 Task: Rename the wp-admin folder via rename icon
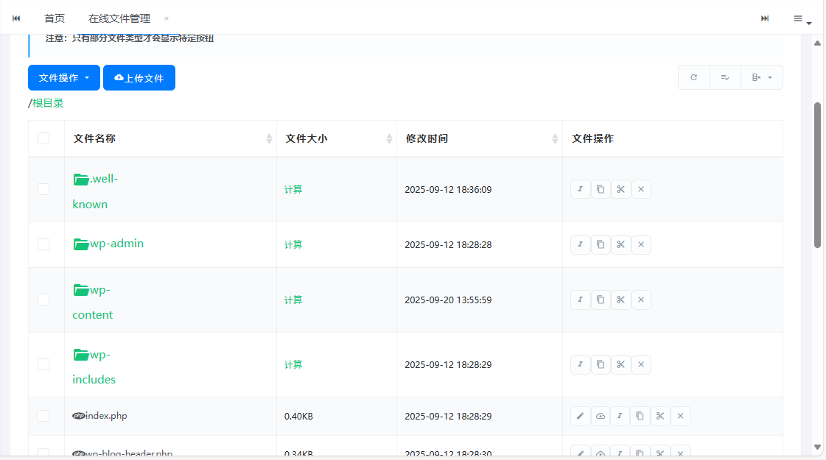tap(580, 244)
